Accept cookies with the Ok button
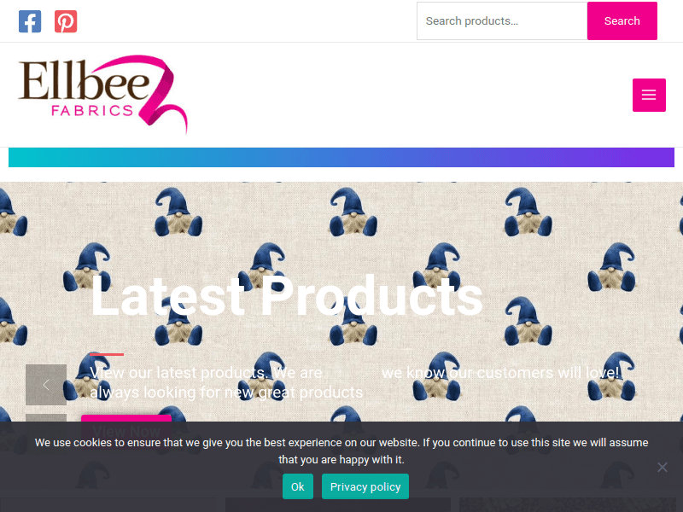 click(x=297, y=486)
